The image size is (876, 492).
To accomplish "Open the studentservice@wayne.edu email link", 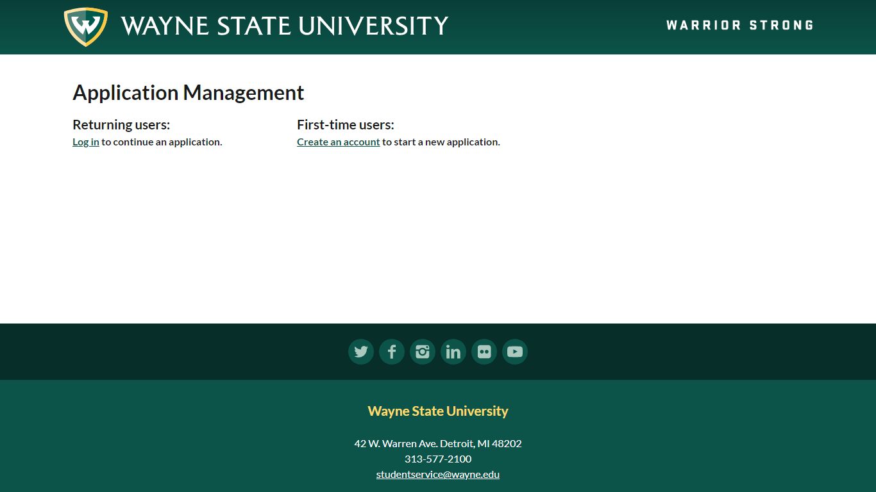I will 438,474.
